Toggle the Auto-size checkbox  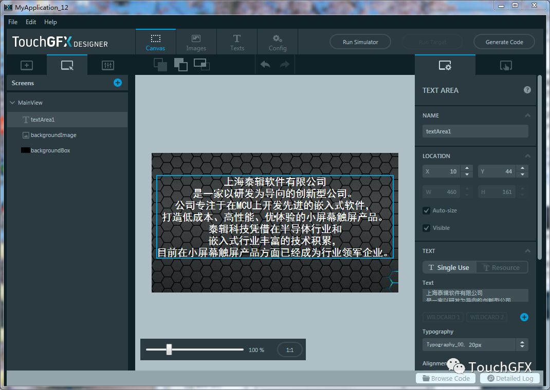tap(426, 210)
